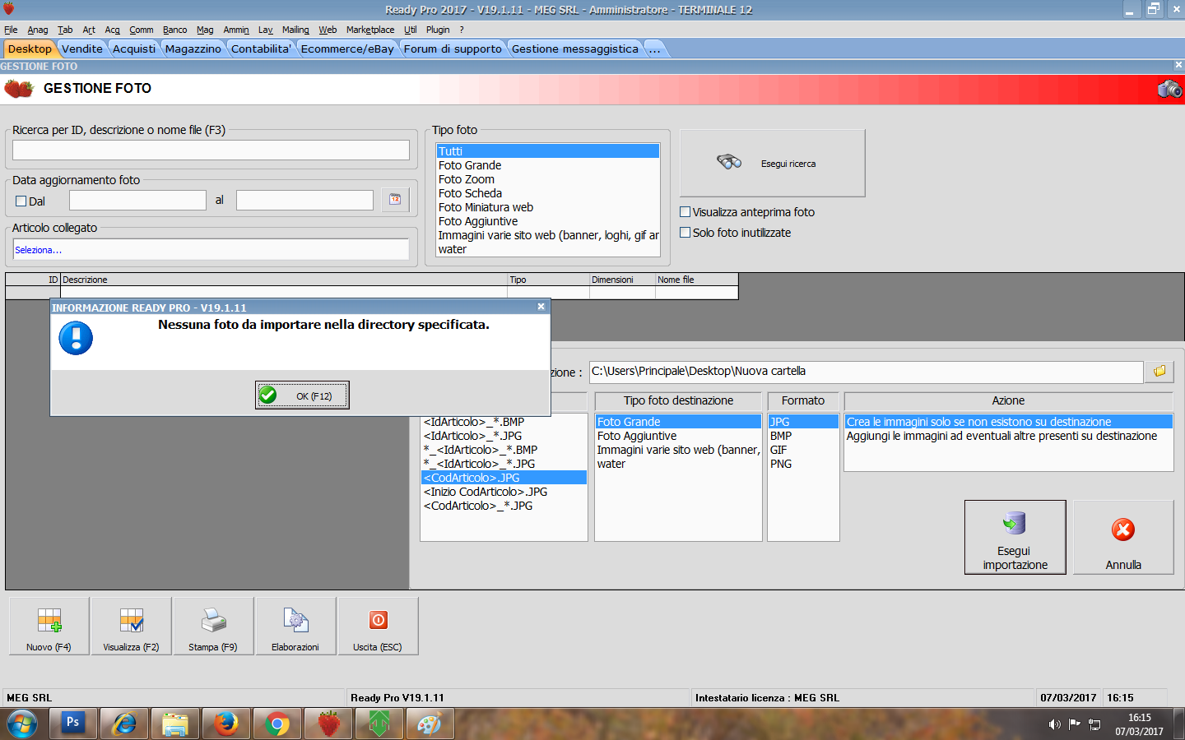1185x740 pixels.
Task: Close the information dialog with X
Action: pyautogui.click(x=541, y=307)
